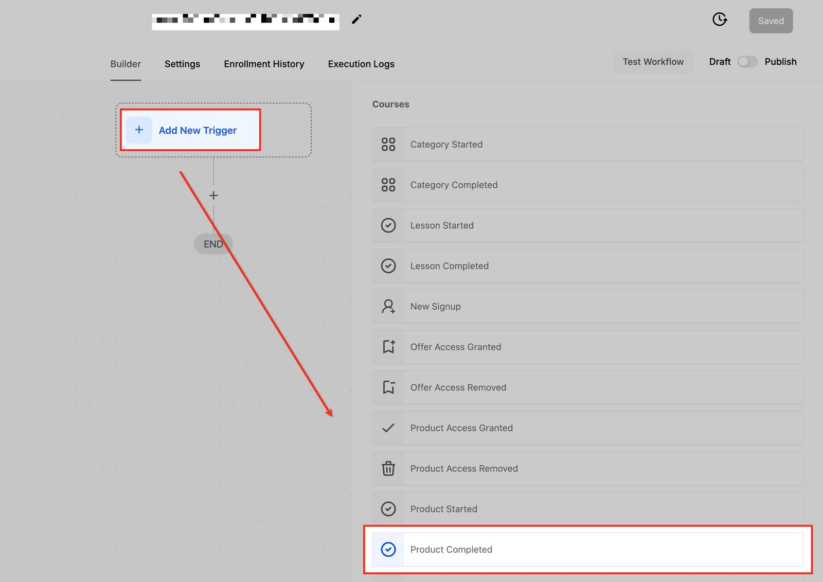Screen dimensions: 823x582
Task: Toggle the Draft/Publish switch
Action: (x=747, y=62)
